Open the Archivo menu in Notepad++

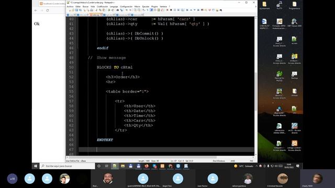pyautogui.click(x=70, y=7)
